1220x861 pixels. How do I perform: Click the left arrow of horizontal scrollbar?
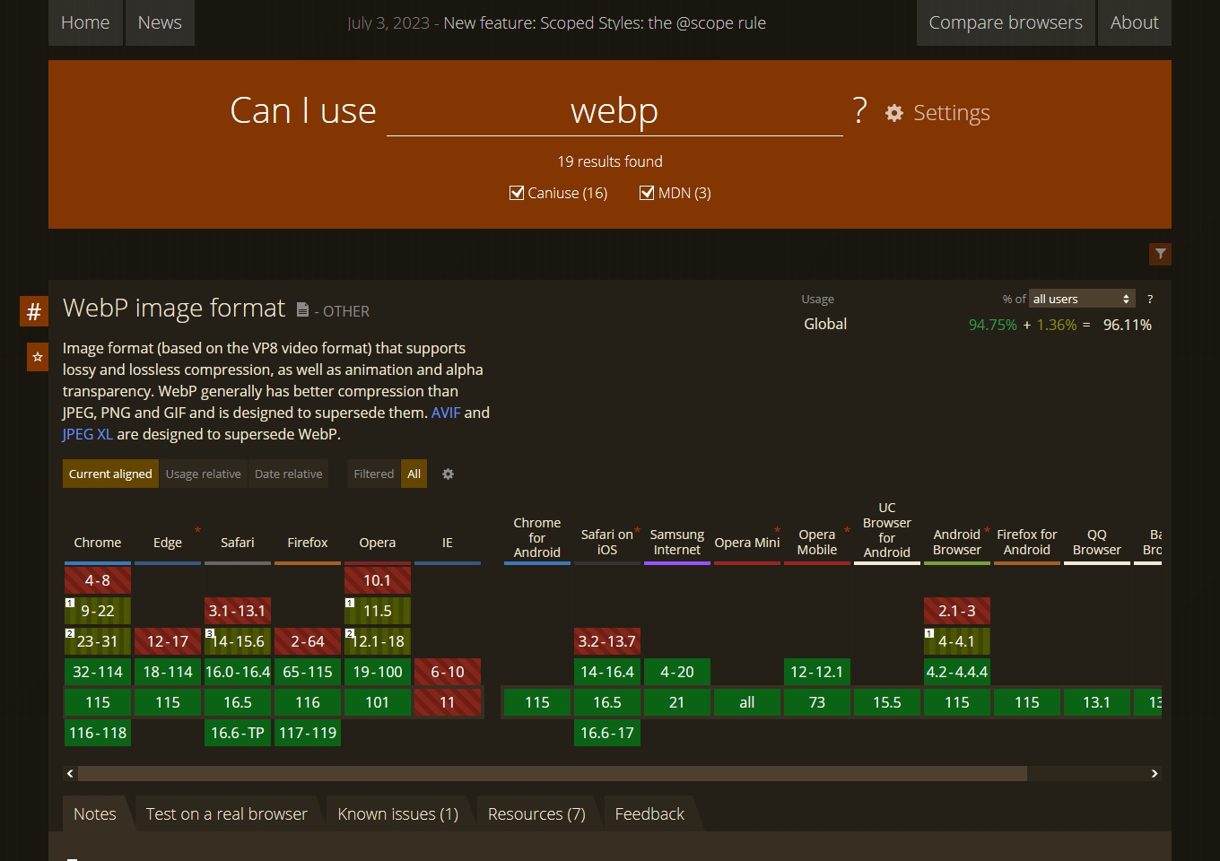point(70,773)
